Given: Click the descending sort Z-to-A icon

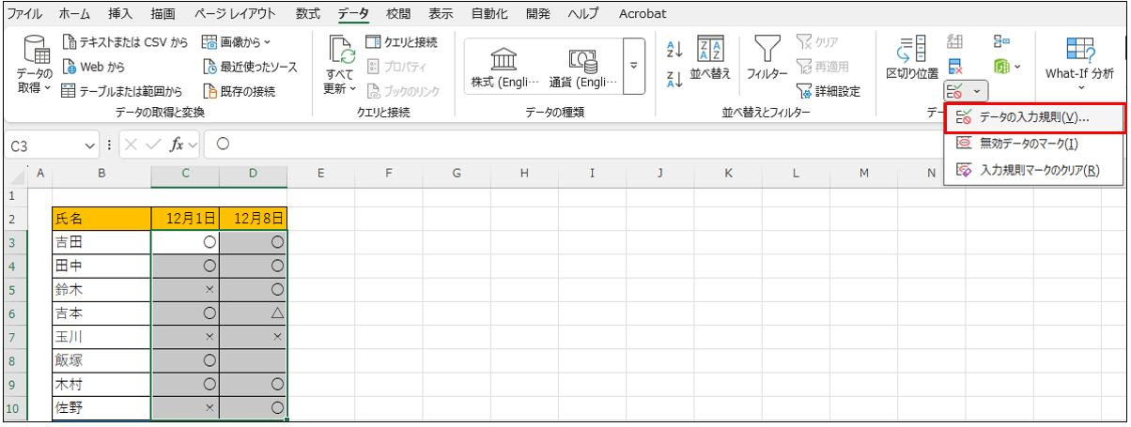Looking at the screenshot, I should 674,81.
